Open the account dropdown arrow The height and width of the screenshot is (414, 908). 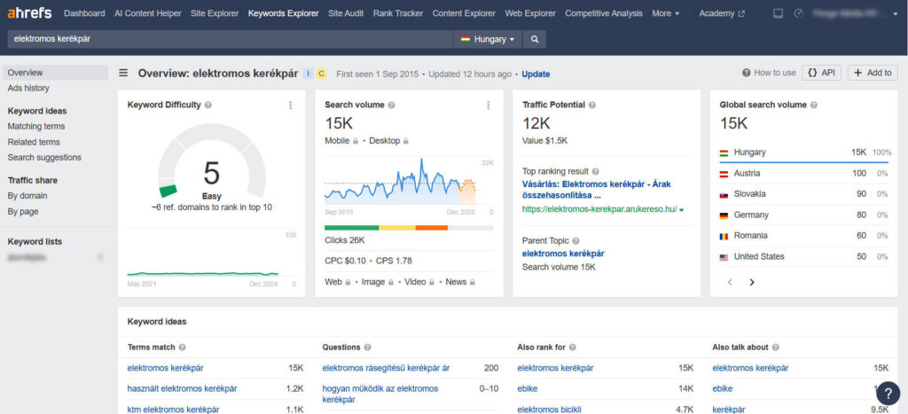pyautogui.click(x=896, y=14)
